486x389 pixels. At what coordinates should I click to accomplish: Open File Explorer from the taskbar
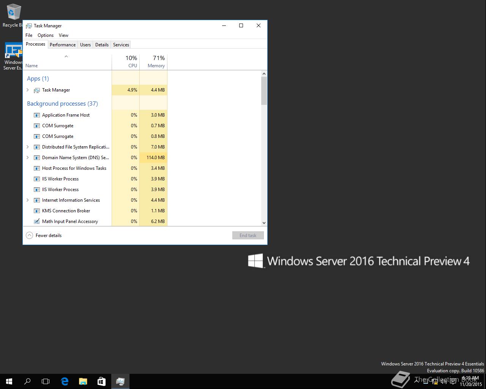click(x=83, y=381)
